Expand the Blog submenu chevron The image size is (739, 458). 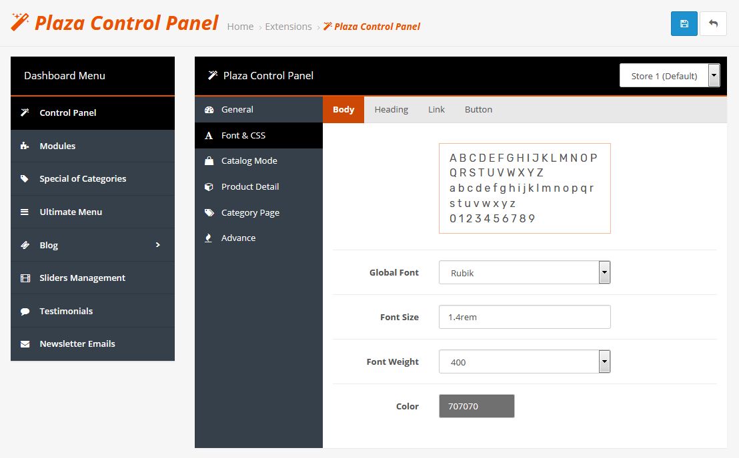pyautogui.click(x=158, y=244)
